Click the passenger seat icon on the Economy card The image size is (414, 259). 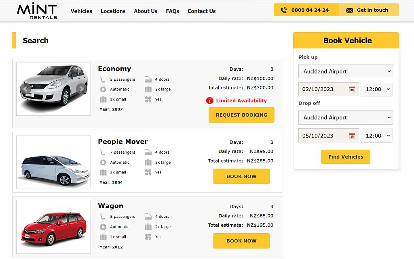click(x=104, y=79)
